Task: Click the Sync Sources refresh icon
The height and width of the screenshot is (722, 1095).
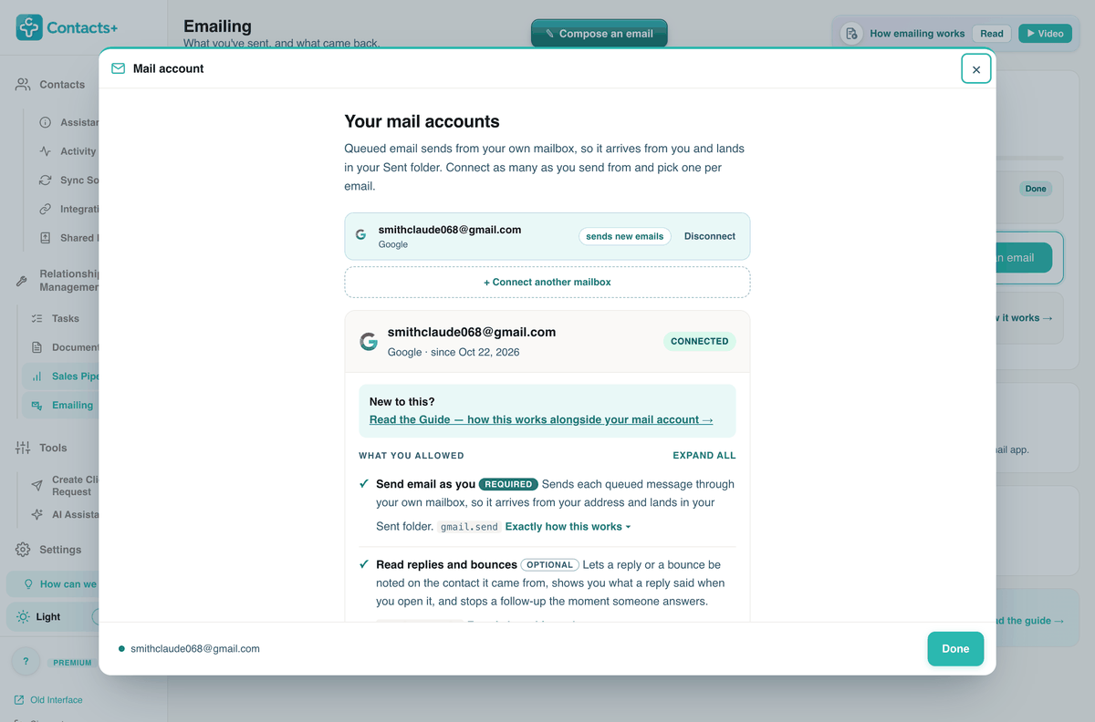Action: 45,180
